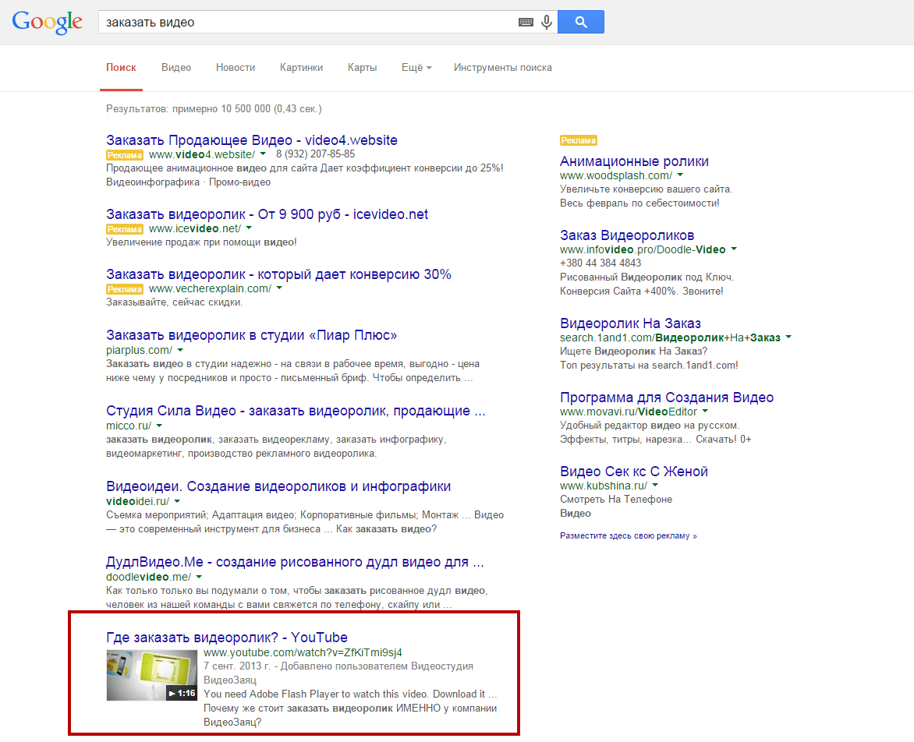Expand arrow next to www.video4.website
Screen dimensions: 914x742
click(x=263, y=154)
